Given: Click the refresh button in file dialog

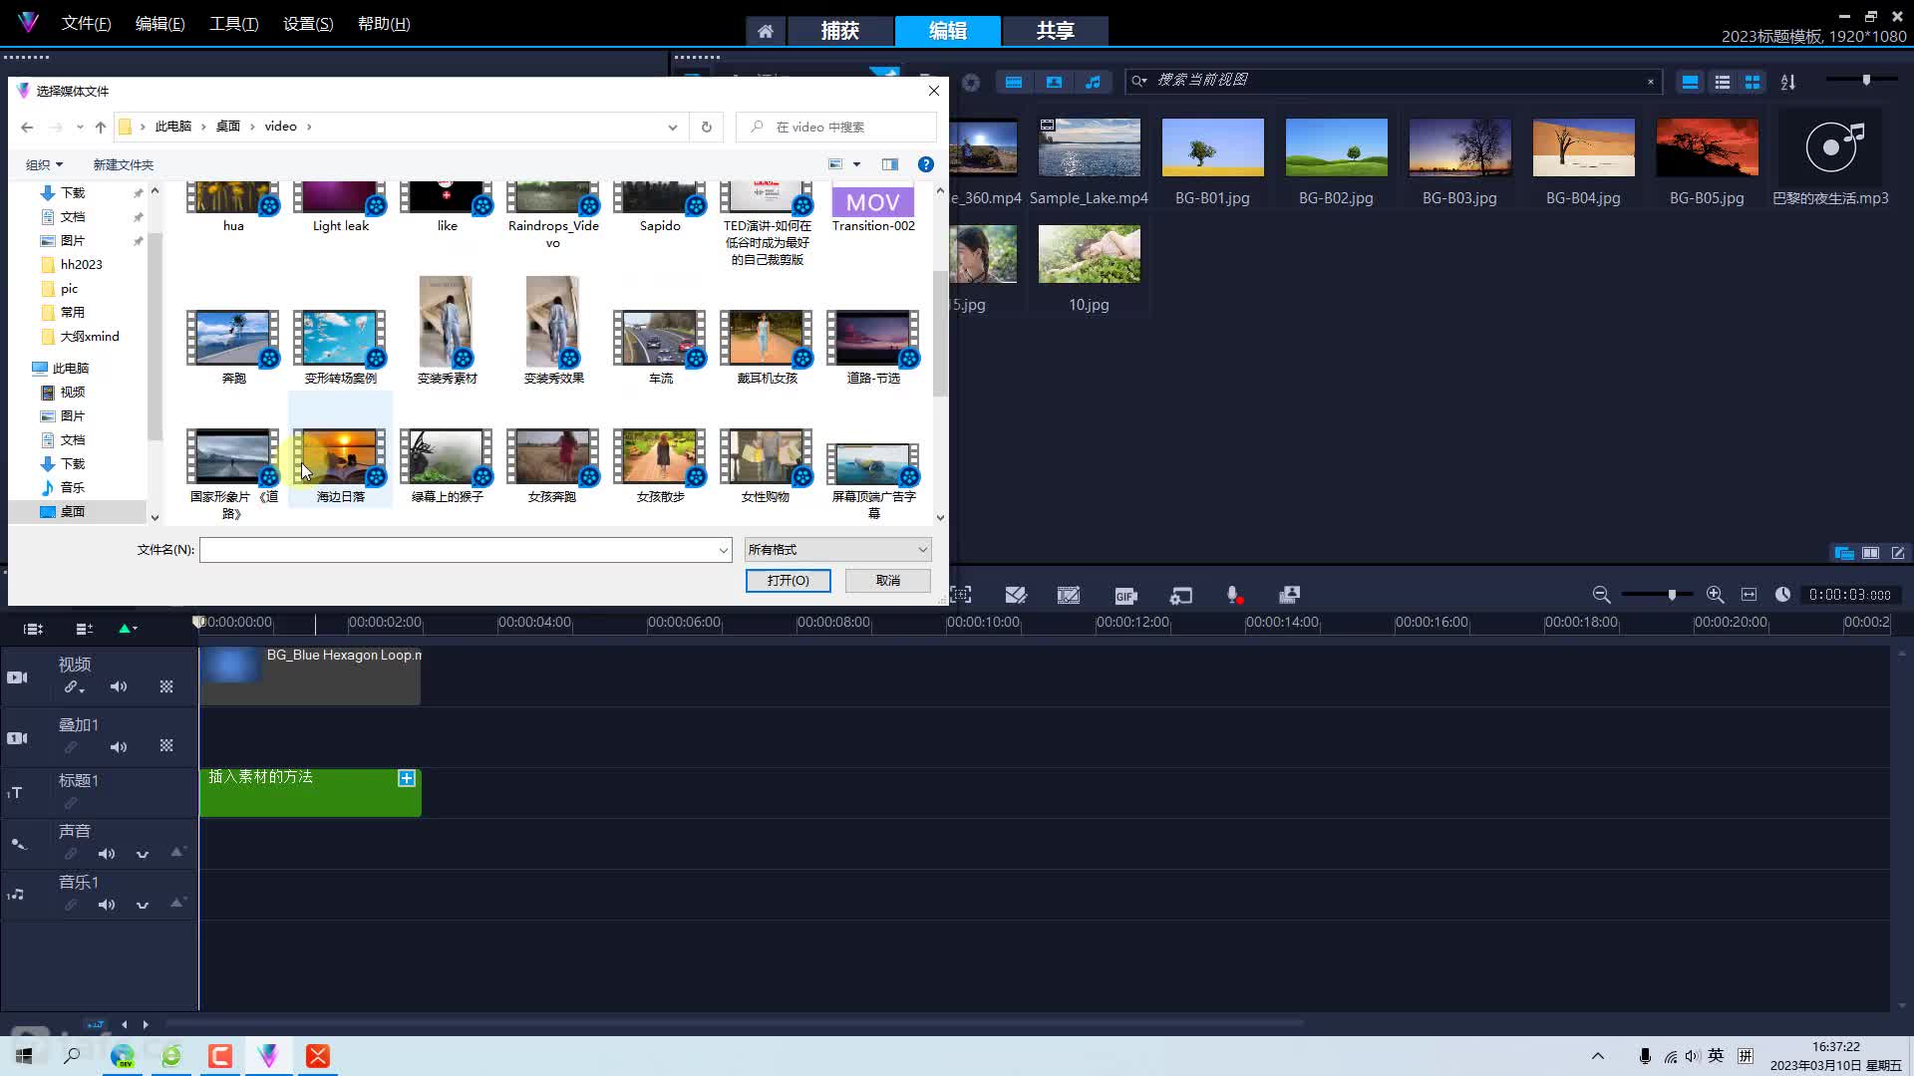Looking at the screenshot, I should 707,127.
